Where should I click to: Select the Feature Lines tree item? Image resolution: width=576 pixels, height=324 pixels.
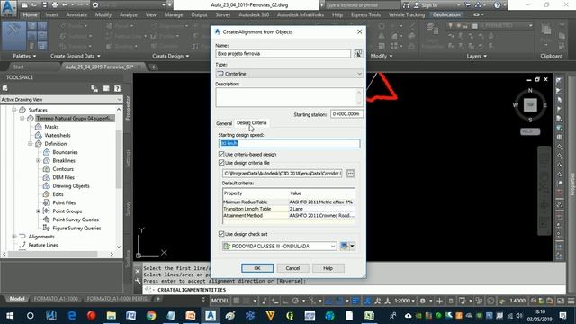(x=43, y=245)
